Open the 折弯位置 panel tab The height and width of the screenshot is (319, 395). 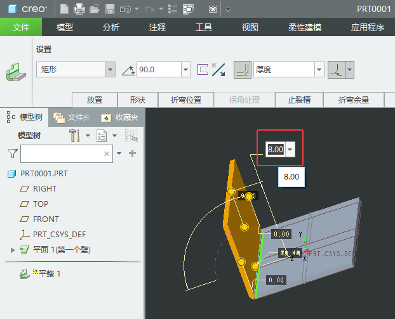[186, 100]
